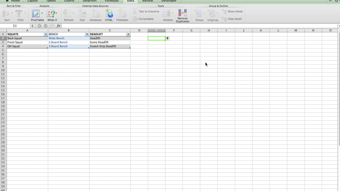Select the 'Snatch Grip Deadlift' cell

tap(110, 46)
